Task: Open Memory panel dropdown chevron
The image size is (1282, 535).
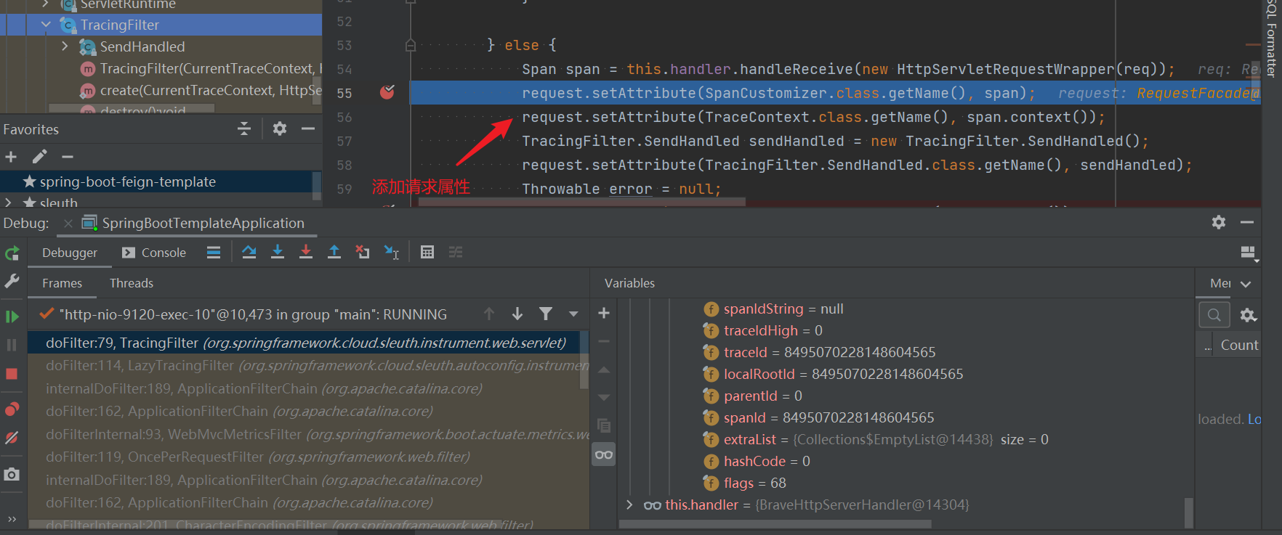Action: 1246,284
